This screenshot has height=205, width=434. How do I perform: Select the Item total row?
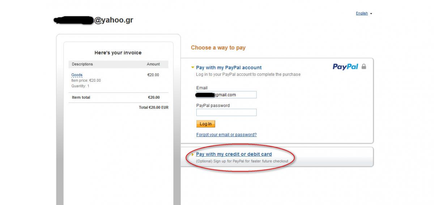118,97
